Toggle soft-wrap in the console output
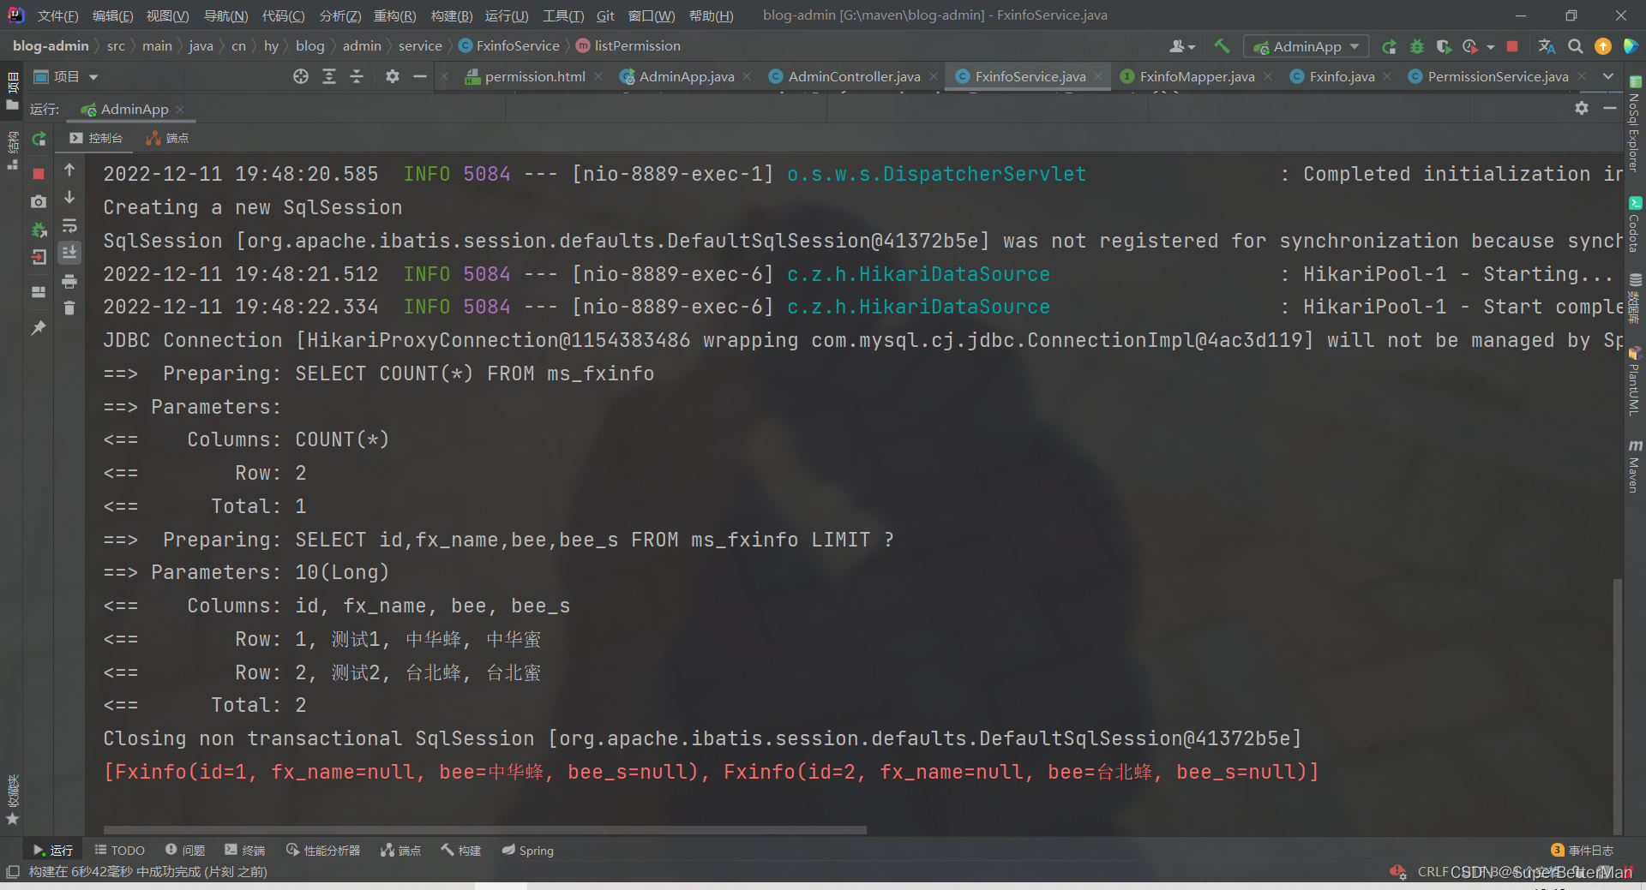The image size is (1646, 890). point(69,226)
